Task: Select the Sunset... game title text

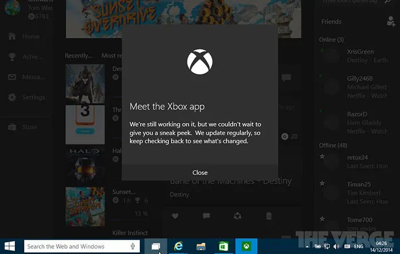Action: click(x=124, y=192)
